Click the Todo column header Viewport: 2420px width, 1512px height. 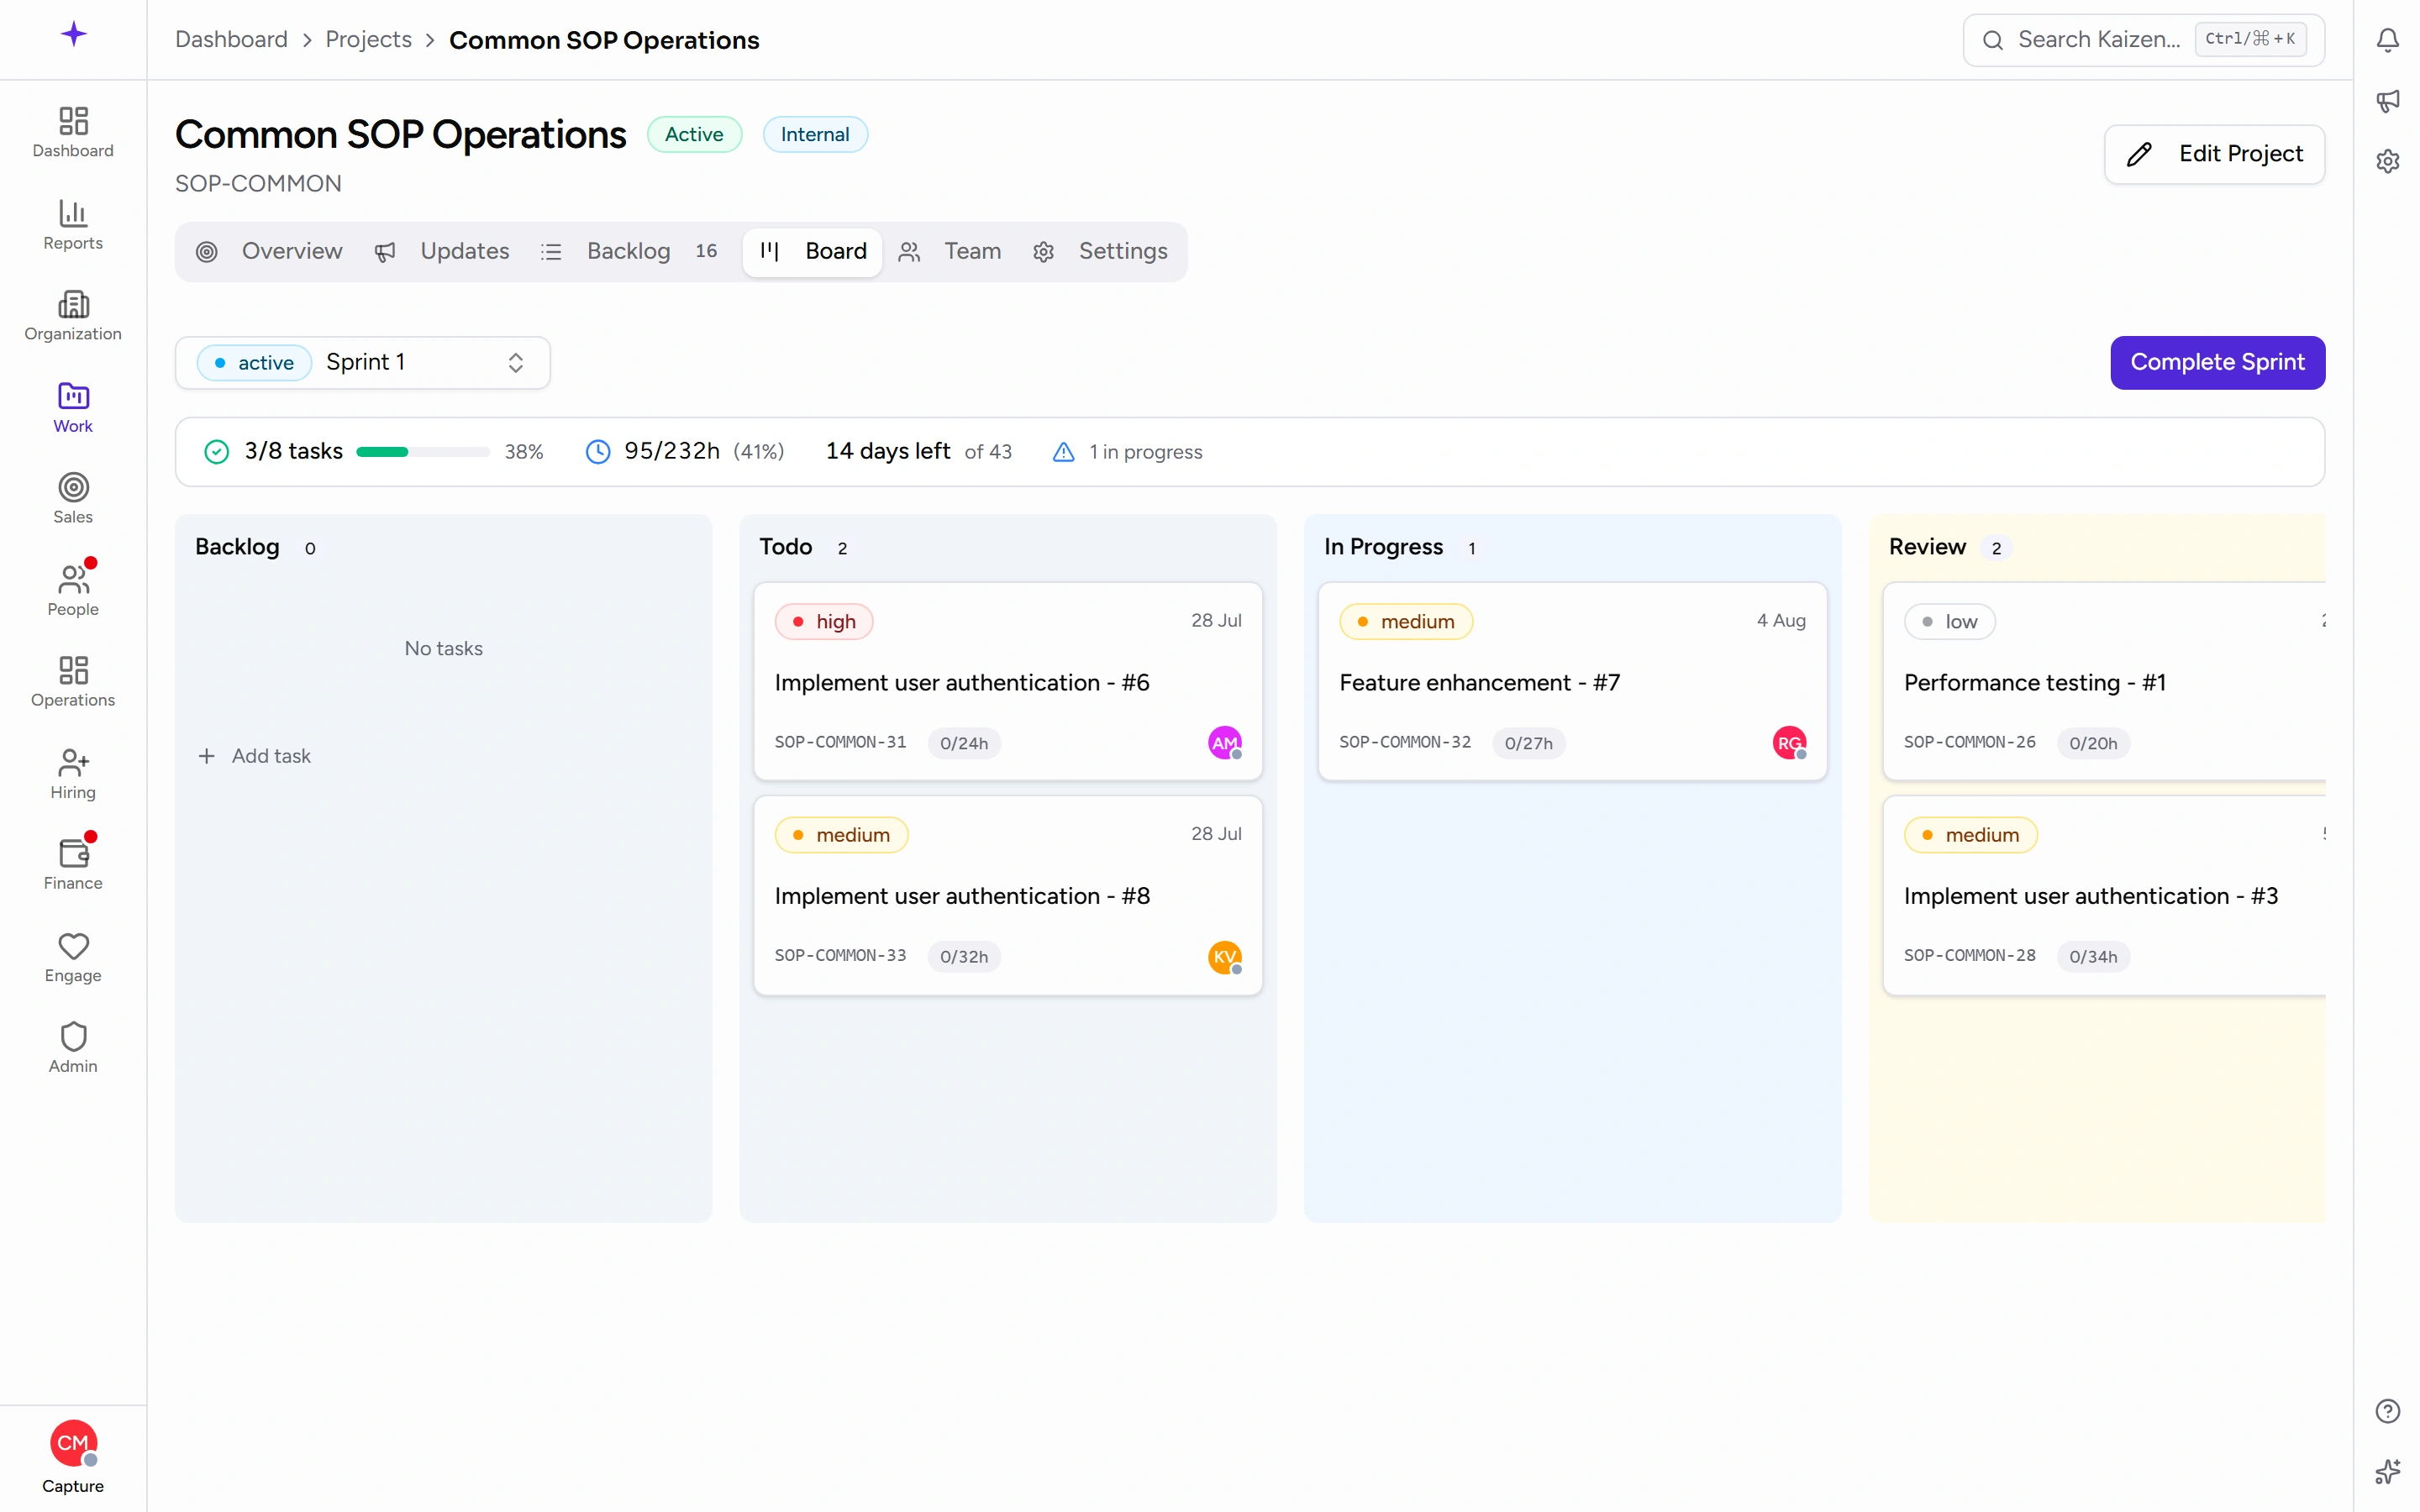coord(785,547)
